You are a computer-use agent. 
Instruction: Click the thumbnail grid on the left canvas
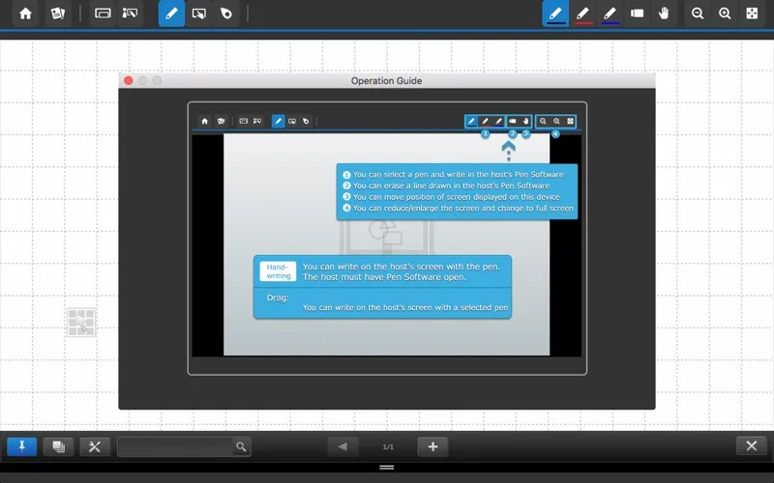pyautogui.click(x=81, y=323)
